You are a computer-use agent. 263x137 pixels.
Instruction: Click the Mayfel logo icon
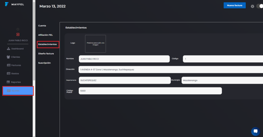tap(7, 4)
